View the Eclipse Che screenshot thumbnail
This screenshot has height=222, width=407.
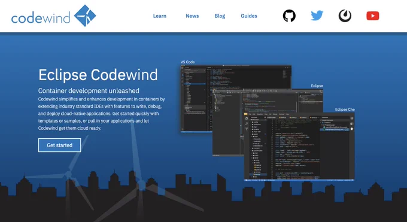coord(299,147)
